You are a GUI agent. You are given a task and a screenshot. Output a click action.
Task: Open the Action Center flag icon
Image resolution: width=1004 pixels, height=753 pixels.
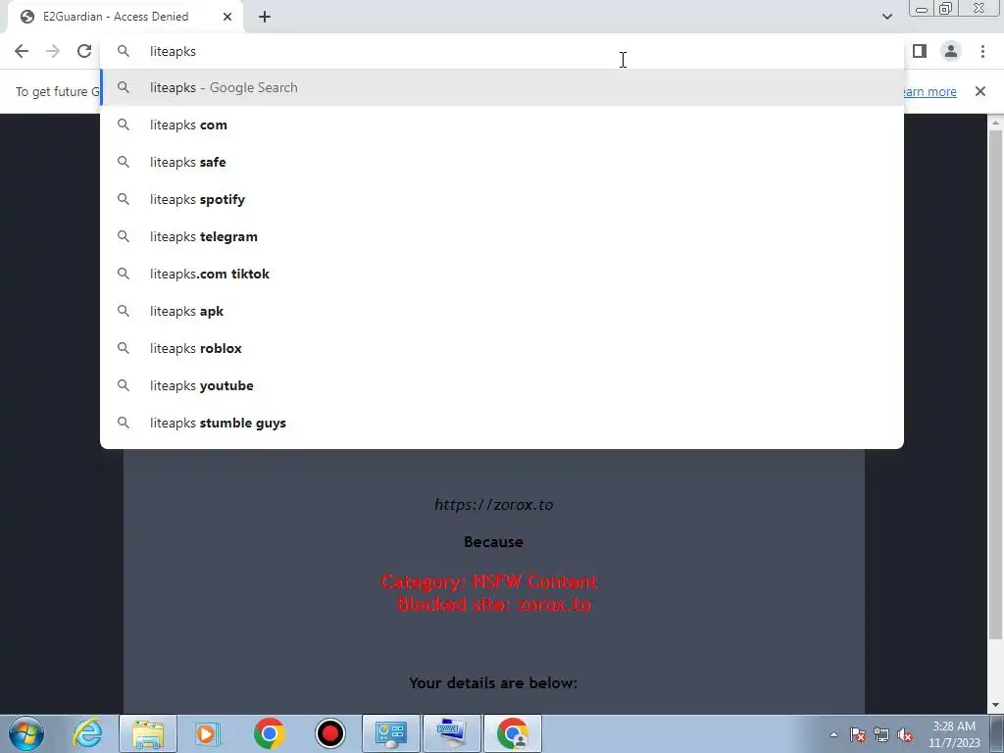click(857, 734)
